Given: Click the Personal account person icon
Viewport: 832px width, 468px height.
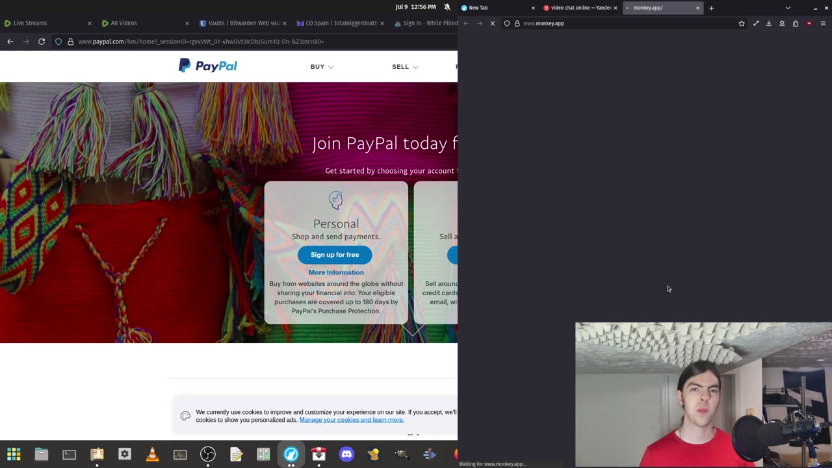Looking at the screenshot, I should click(336, 200).
